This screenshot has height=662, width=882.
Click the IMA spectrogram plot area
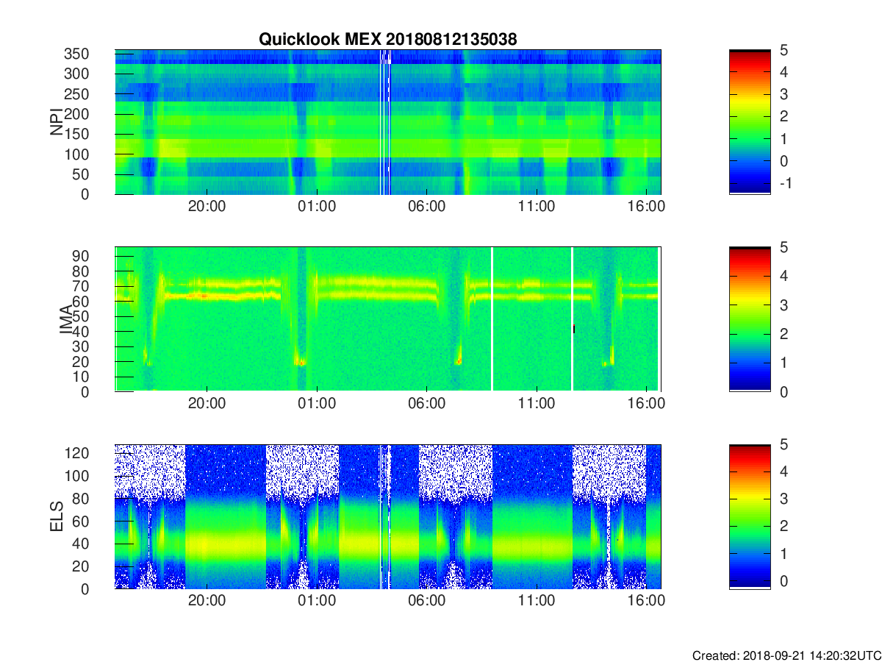(388, 319)
